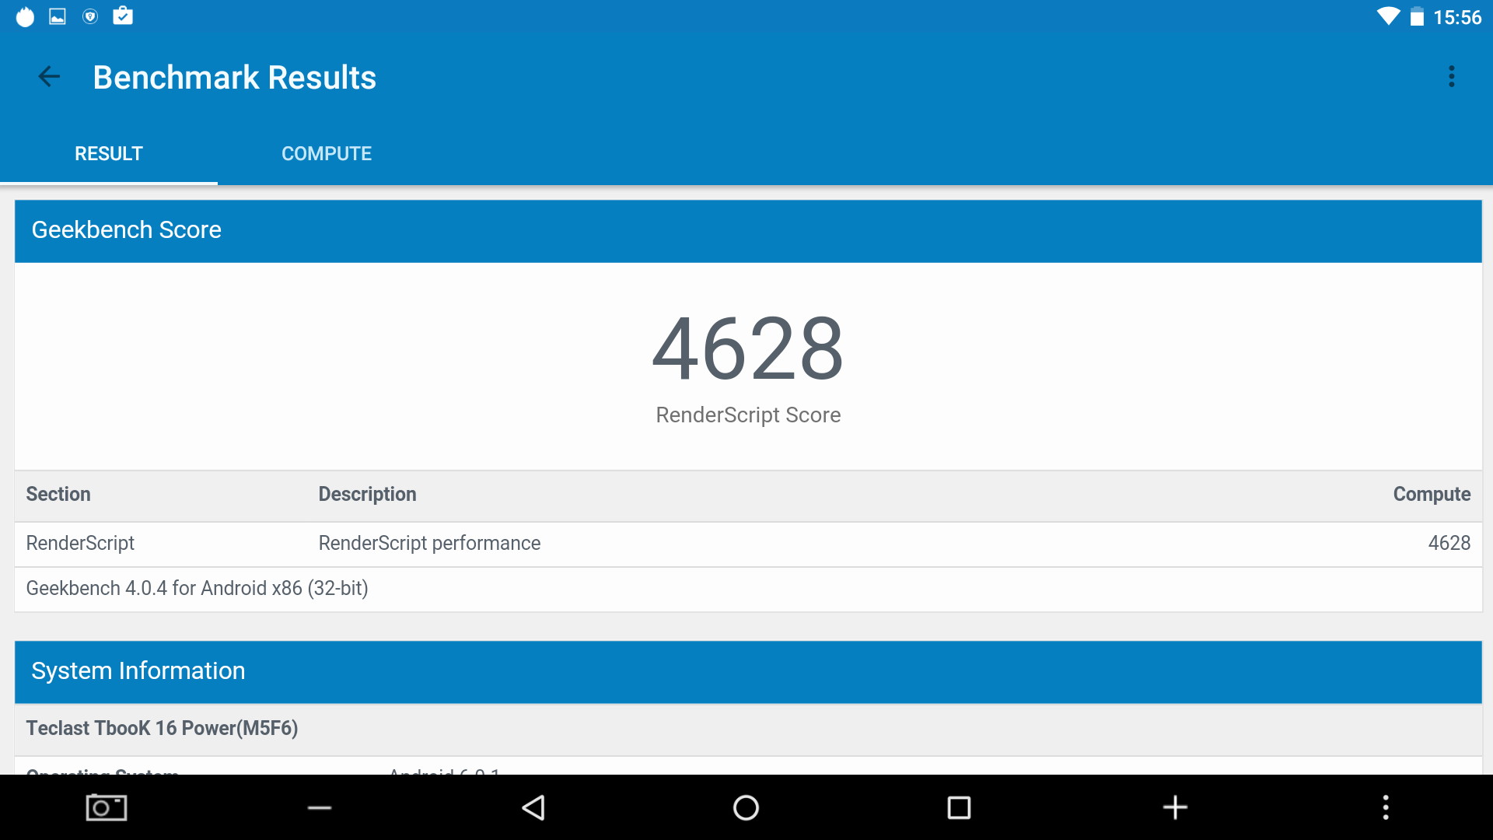This screenshot has height=840, width=1493.
Task: Tap the Teclast TbooK 16 Power device name
Action: (163, 728)
